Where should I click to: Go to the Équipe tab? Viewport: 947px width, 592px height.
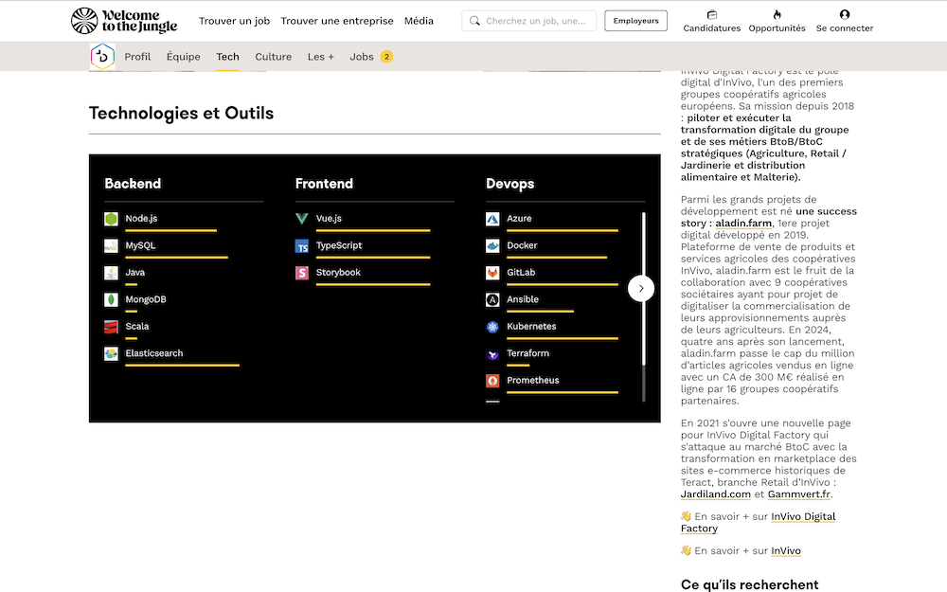pos(183,57)
